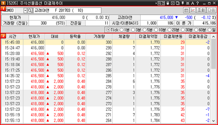Select the 14:35:32 row time cell
The width and height of the screenshot is (218, 125).
12,76
